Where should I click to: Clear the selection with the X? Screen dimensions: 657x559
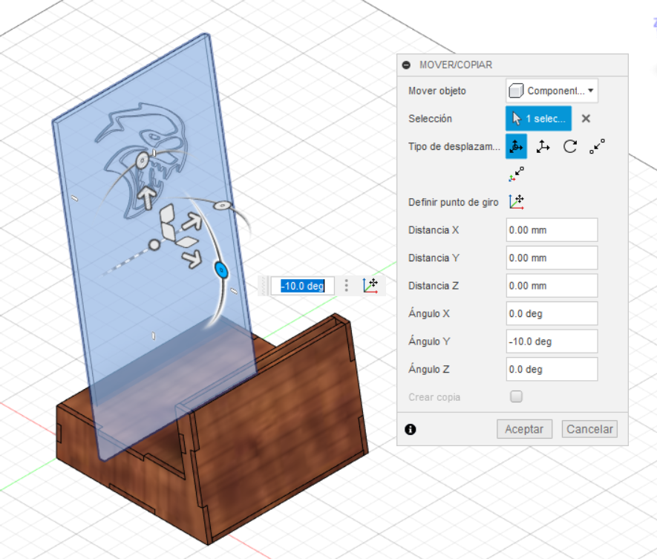pyautogui.click(x=586, y=119)
